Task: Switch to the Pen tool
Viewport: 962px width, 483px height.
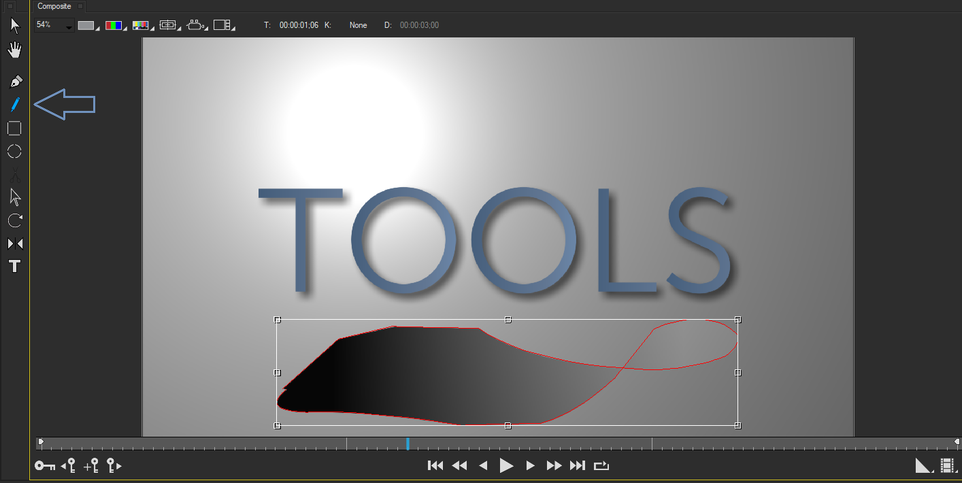Action: click(14, 80)
